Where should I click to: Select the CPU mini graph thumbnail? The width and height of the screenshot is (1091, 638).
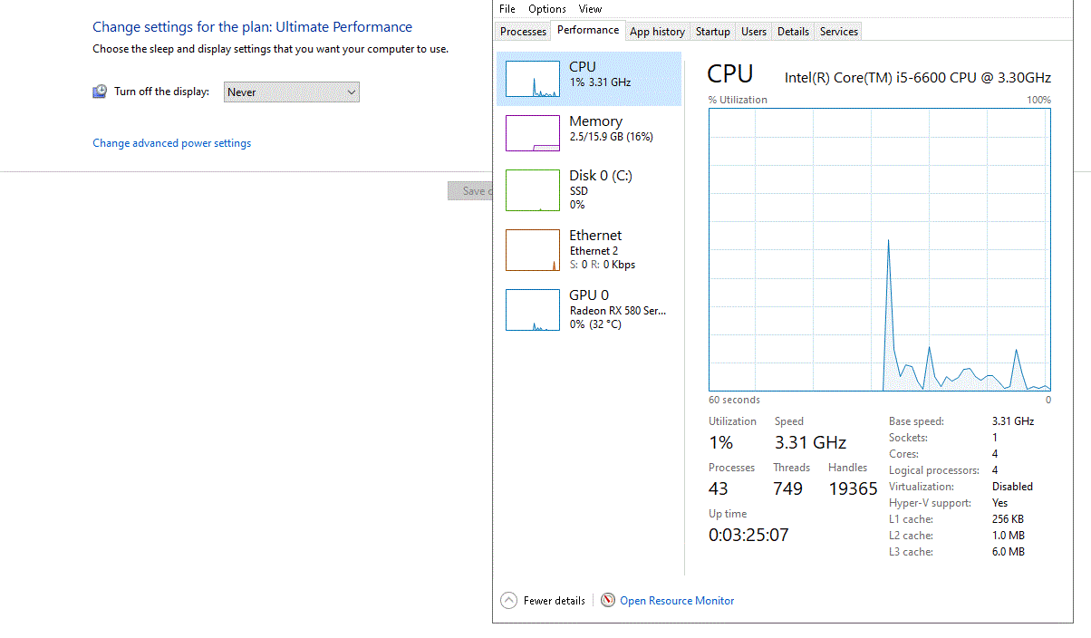coord(532,79)
